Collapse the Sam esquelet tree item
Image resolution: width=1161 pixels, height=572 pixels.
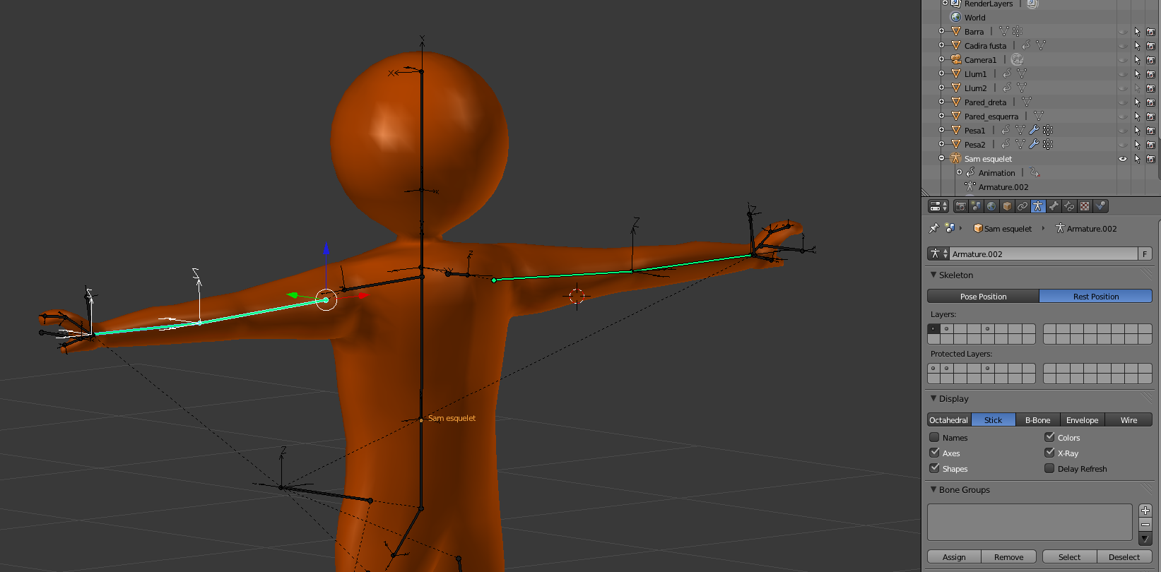pyautogui.click(x=941, y=158)
